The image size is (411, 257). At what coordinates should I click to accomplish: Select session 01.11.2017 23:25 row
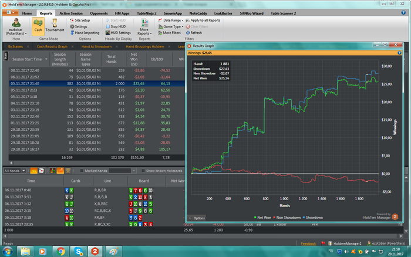coord(97,123)
